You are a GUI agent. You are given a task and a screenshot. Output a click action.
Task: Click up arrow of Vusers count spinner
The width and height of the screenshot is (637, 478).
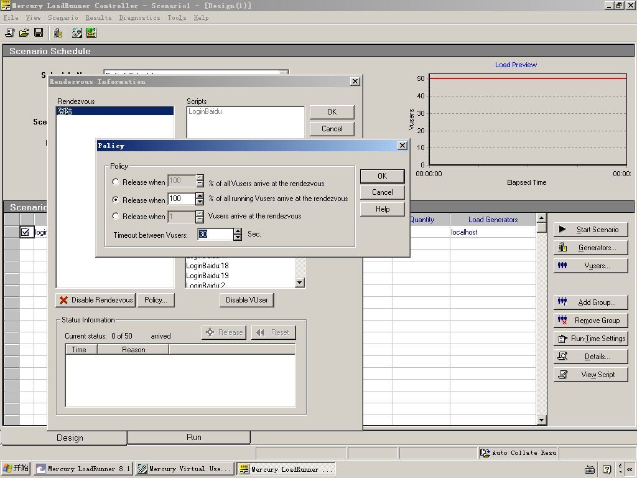[x=200, y=213]
